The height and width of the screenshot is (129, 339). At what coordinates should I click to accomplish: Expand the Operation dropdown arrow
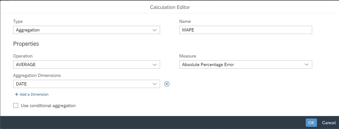(x=155, y=65)
